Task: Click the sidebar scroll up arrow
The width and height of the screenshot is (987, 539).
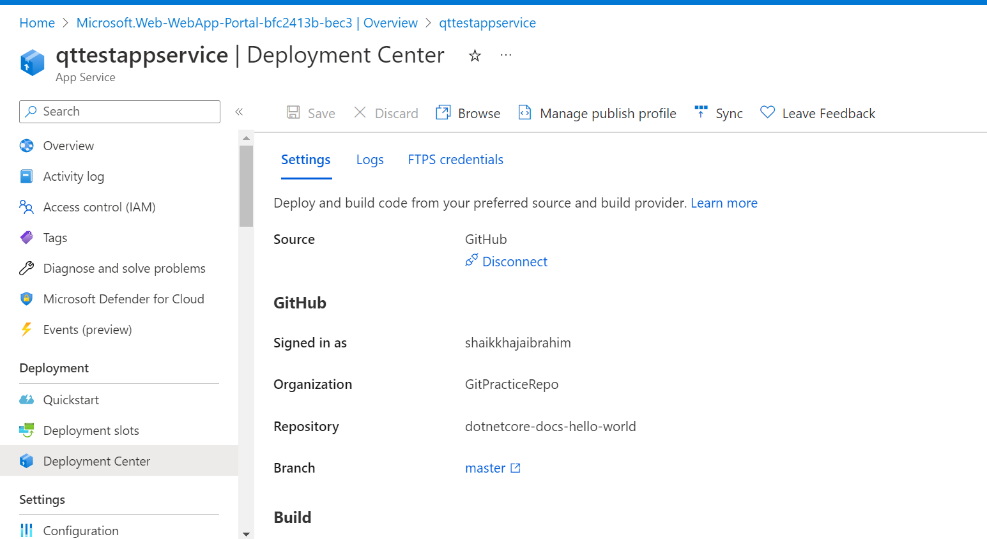Action: tap(246, 138)
